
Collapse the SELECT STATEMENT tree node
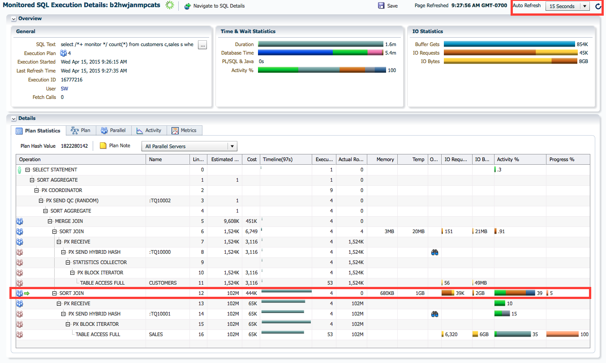coord(28,170)
